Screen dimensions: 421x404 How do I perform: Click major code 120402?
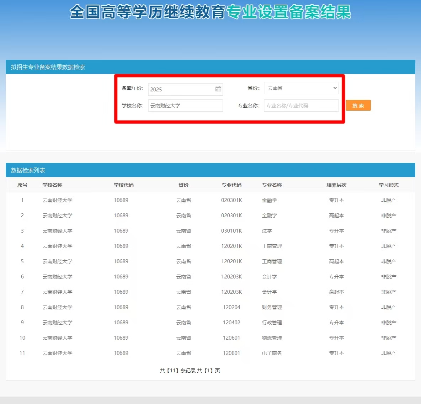[x=232, y=323]
